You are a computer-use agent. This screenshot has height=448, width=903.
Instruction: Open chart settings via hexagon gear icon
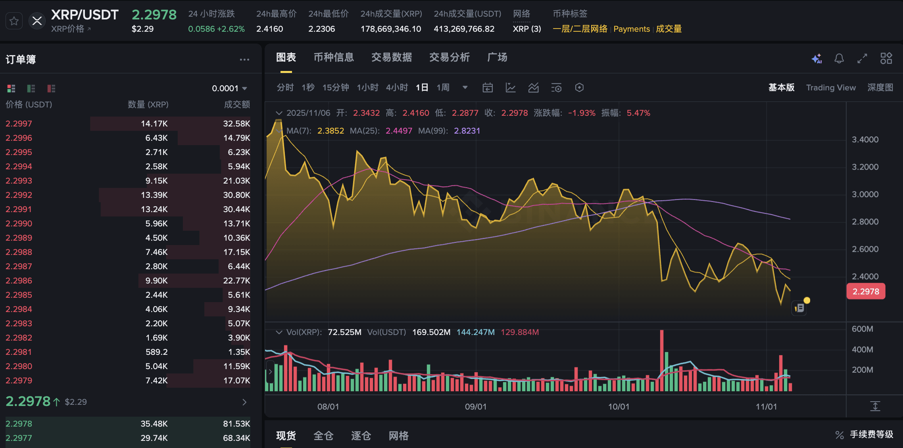579,88
